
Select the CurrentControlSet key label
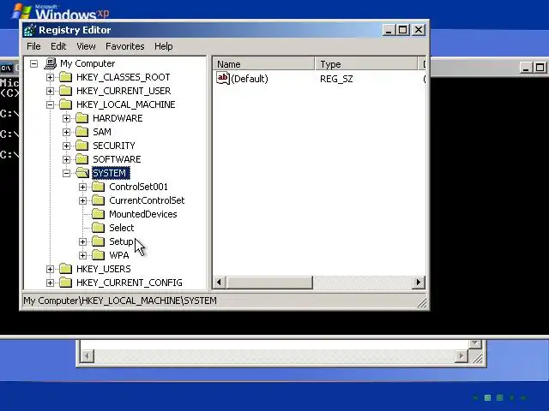[x=147, y=200]
